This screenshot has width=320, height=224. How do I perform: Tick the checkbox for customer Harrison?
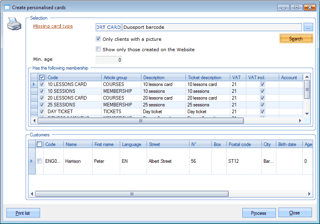pyautogui.click(x=39, y=161)
